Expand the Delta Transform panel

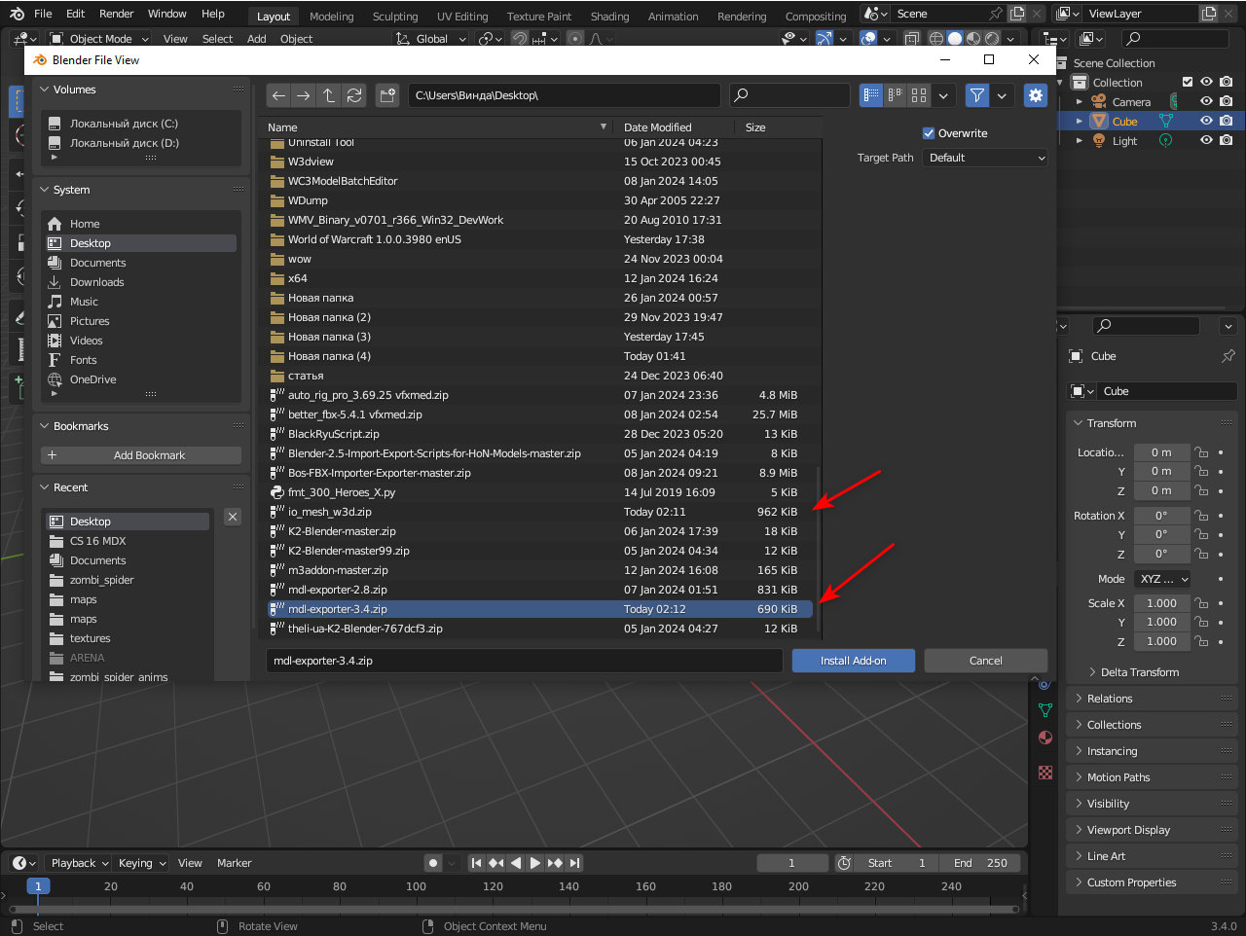1139,672
